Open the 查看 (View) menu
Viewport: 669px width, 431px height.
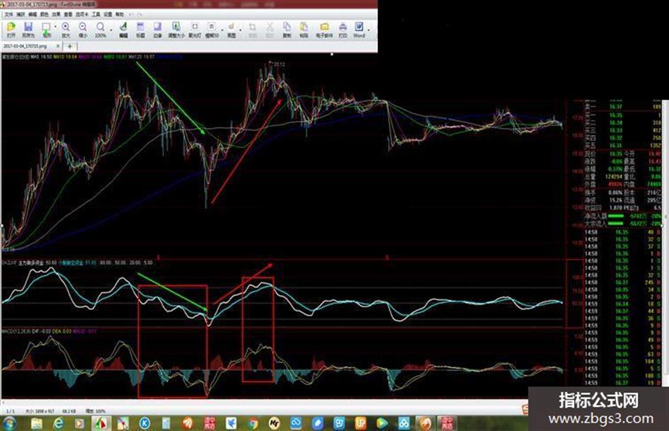pyautogui.click(x=68, y=14)
